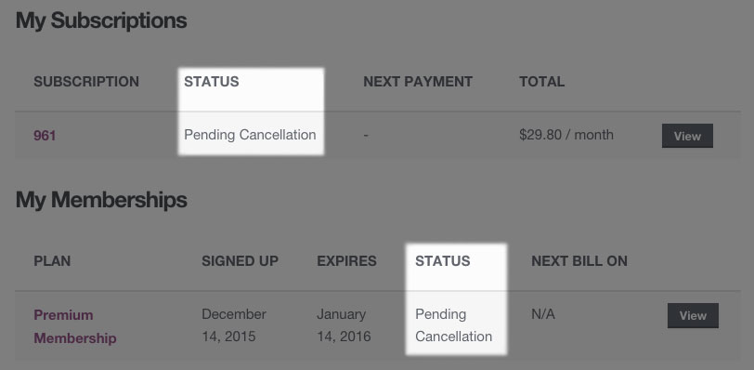Viewport: 754px width, 370px height.
Task: Select the January 14, 2016 expiry date
Action: pyautogui.click(x=344, y=325)
